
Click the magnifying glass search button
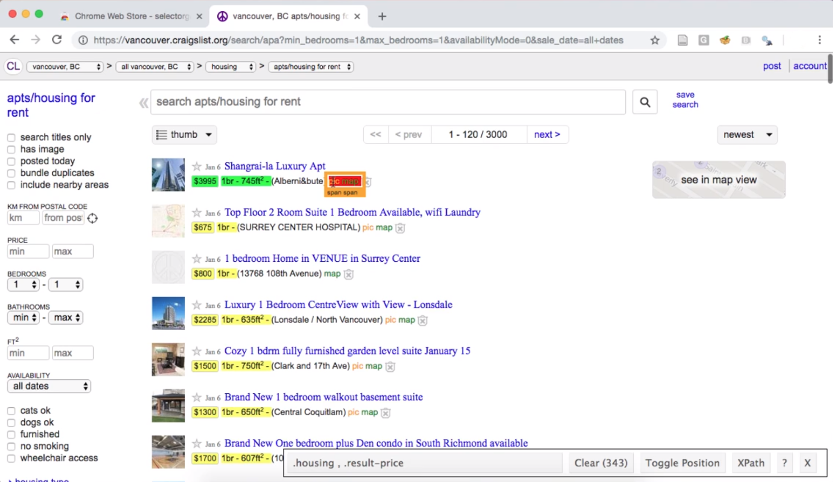[x=645, y=102]
